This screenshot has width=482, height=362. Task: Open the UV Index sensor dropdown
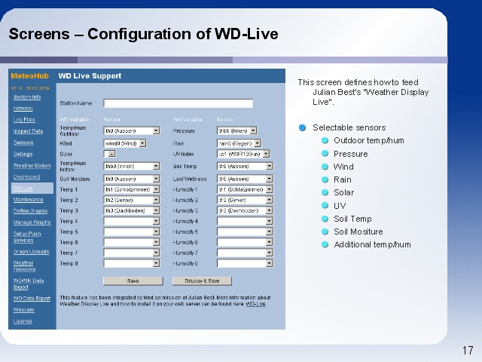click(243, 154)
